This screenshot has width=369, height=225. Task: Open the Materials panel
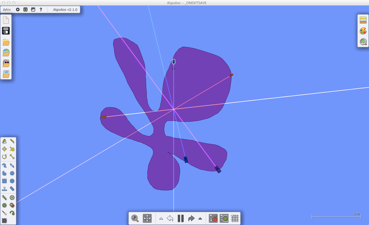tap(363, 20)
